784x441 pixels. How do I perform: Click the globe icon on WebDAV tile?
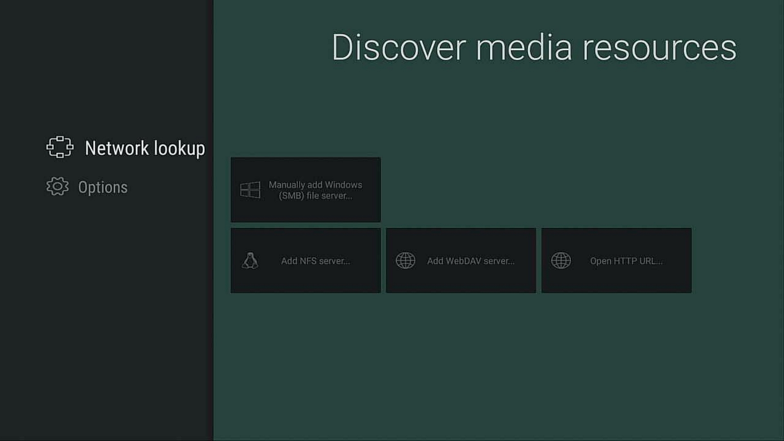point(405,261)
